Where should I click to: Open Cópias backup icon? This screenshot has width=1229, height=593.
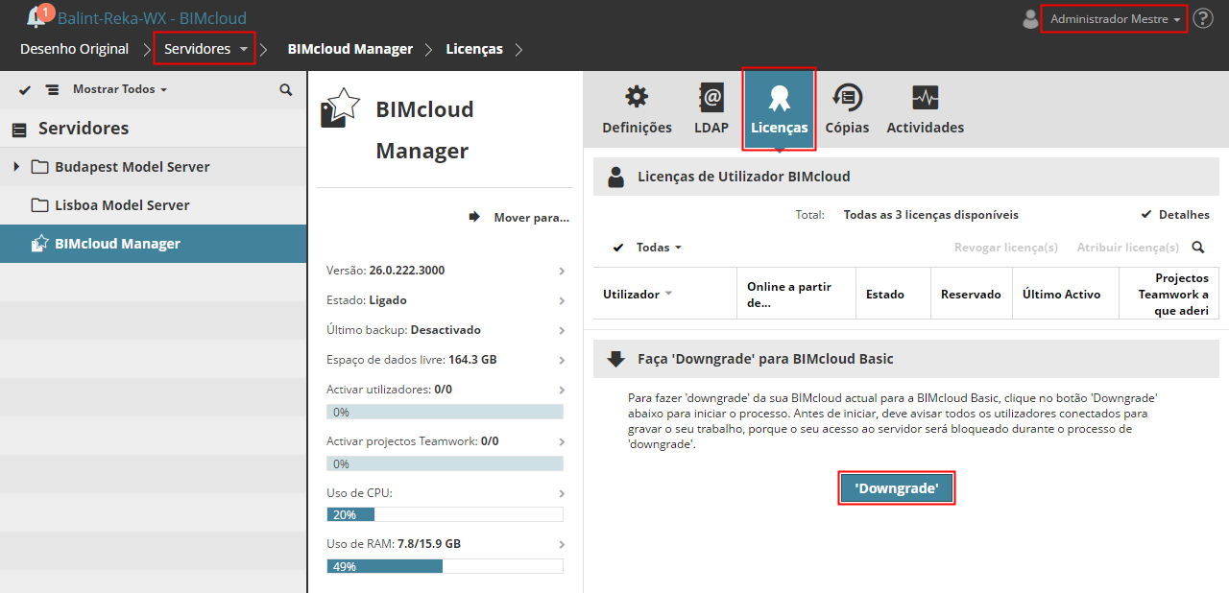[847, 97]
